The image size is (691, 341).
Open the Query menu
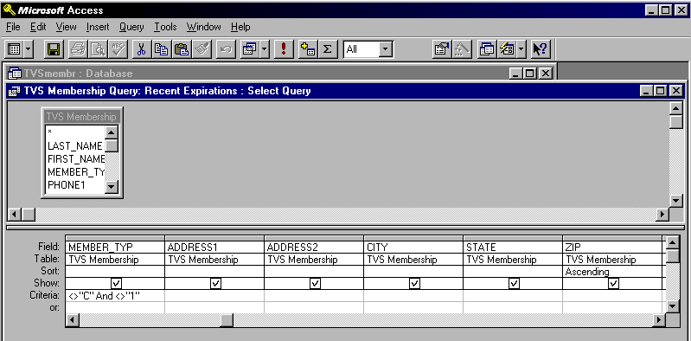(x=131, y=27)
